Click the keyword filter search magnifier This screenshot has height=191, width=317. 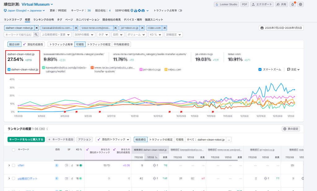point(36,35)
